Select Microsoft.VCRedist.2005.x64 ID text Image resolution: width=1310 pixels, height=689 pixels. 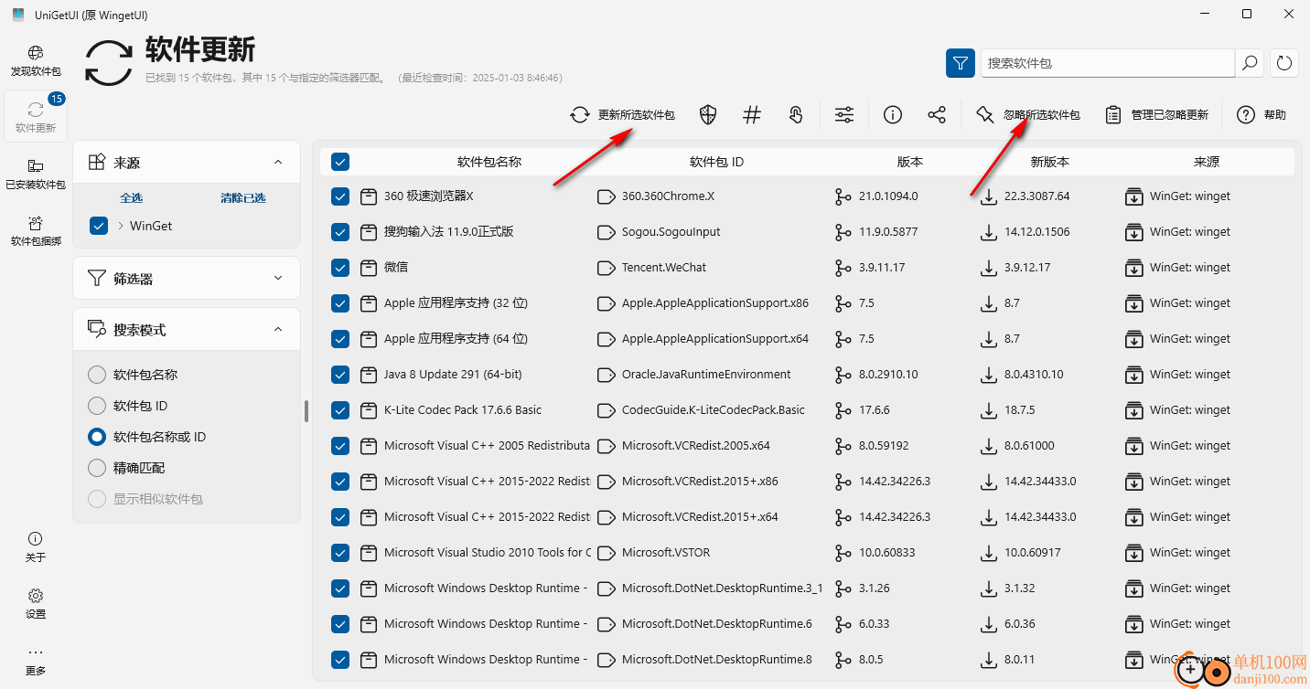pos(696,445)
